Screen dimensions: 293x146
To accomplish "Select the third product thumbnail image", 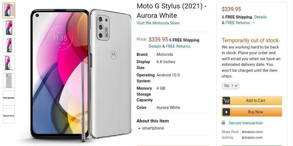I will coord(9,45).
